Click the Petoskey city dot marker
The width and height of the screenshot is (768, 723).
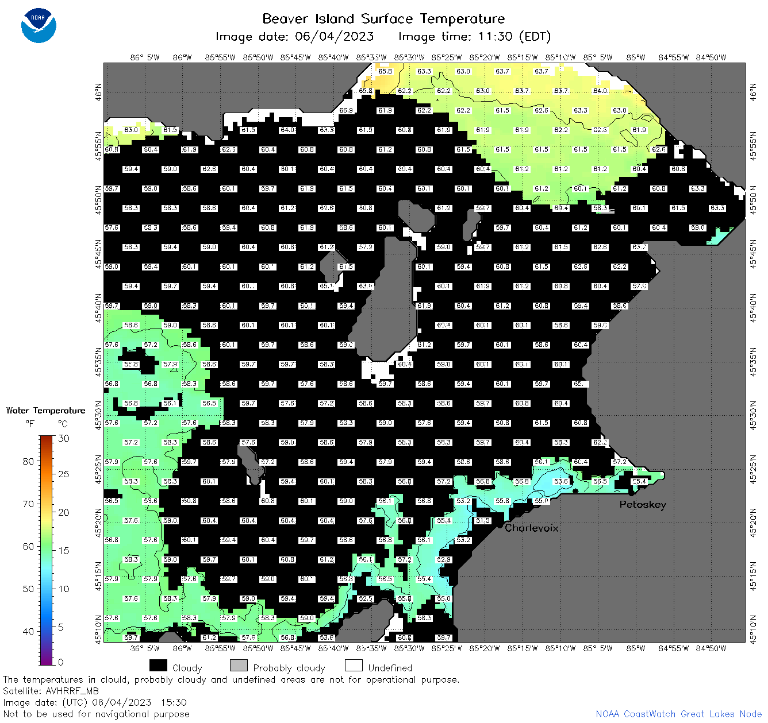631,492
